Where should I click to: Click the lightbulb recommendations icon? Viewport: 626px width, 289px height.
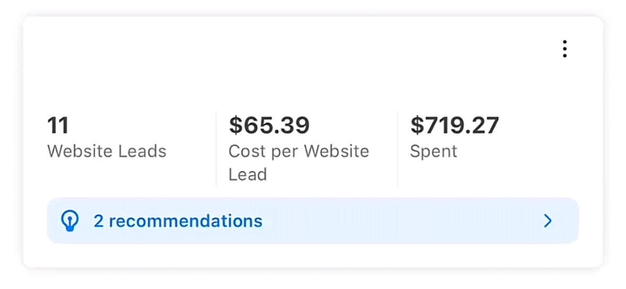(x=70, y=221)
